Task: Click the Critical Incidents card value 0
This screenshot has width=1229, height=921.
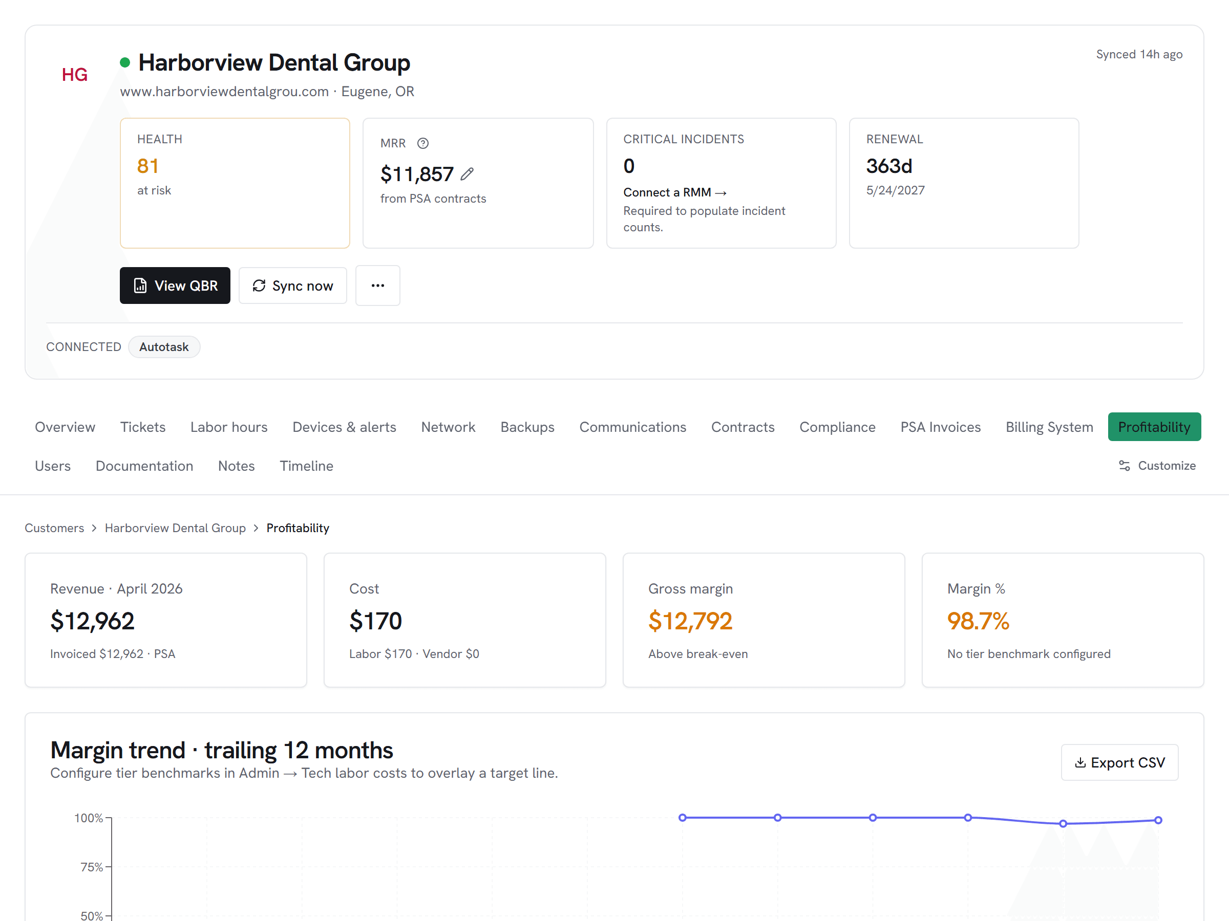Action: [x=629, y=166]
